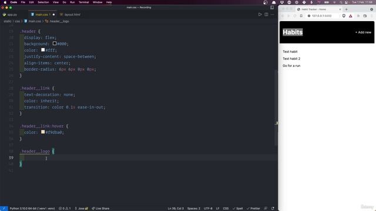Open the browser profile icon at tab bar end

click(371, 9)
